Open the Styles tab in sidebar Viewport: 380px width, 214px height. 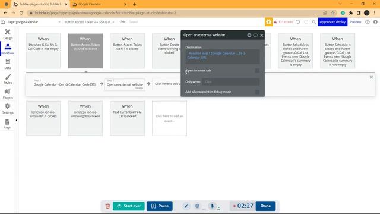[8, 79]
